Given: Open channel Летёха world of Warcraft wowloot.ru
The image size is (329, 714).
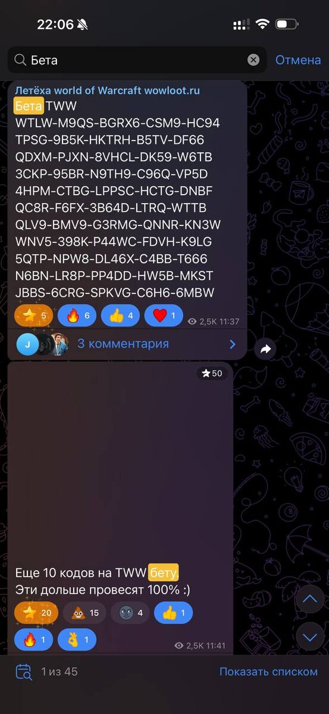Looking at the screenshot, I should (108, 90).
